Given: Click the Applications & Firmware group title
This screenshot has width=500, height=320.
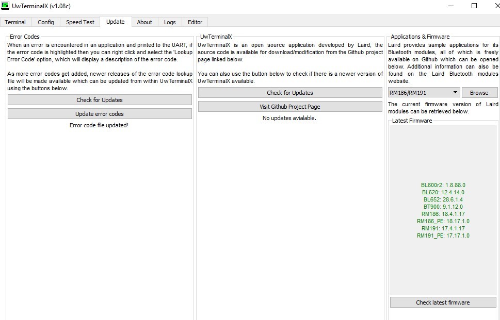Looking at the screenshot, I should pos(420,37).
